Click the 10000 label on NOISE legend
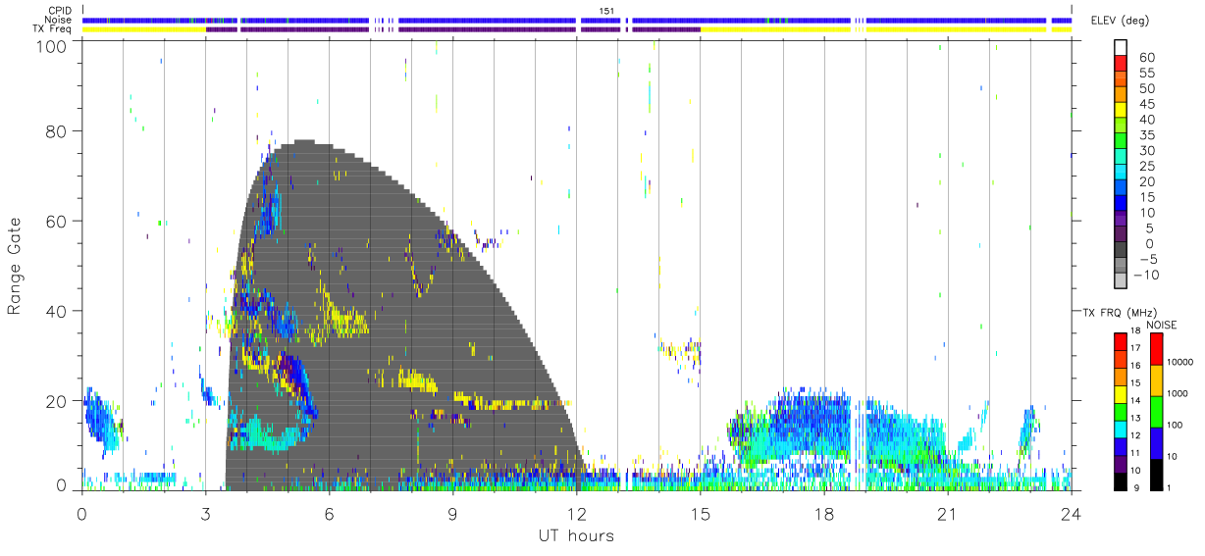The height and width of the screenshot is (556, 1205). 1179,362
